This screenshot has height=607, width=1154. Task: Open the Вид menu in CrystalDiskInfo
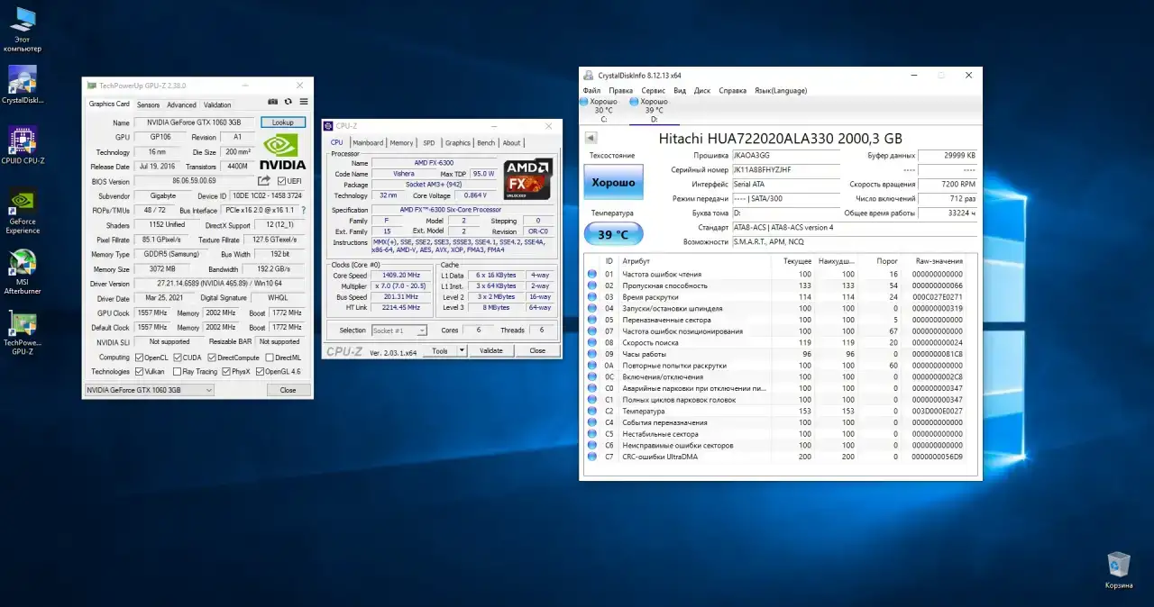680,90
